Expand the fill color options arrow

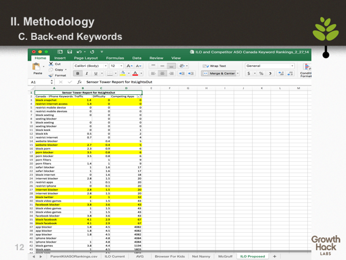click(x=129, y=73)
